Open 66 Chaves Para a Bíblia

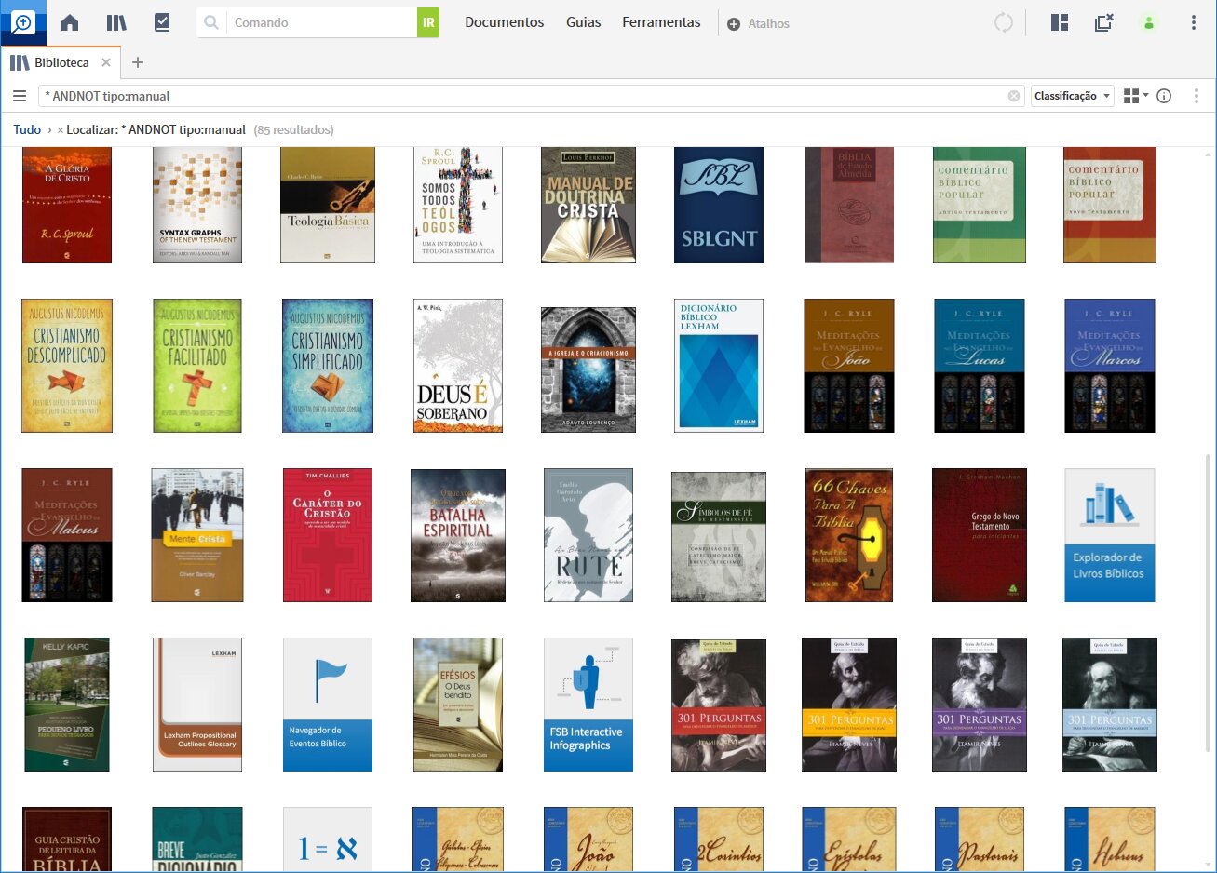coord(849,535)
